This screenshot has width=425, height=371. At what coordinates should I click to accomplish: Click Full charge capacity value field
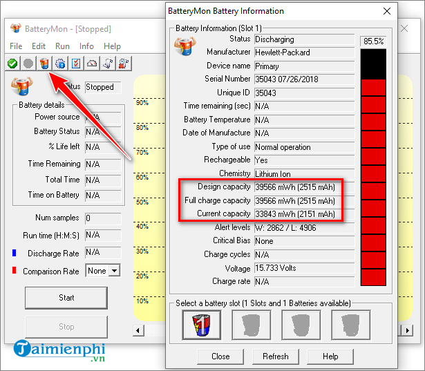coord(304,201)
